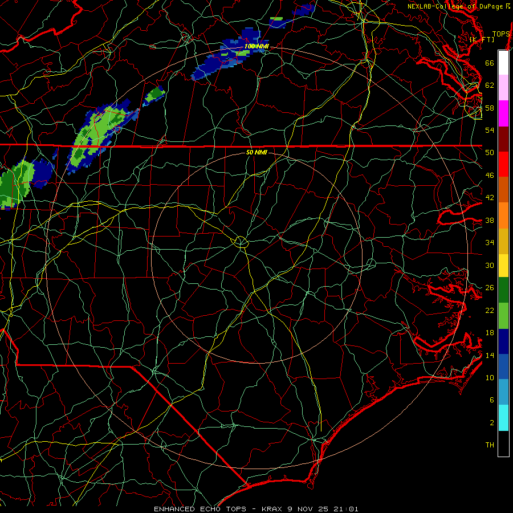The height and width of the screenshot is (513, 513).
Task: Click the '21:01' timestamp in the footer
Action: [346, 509]
